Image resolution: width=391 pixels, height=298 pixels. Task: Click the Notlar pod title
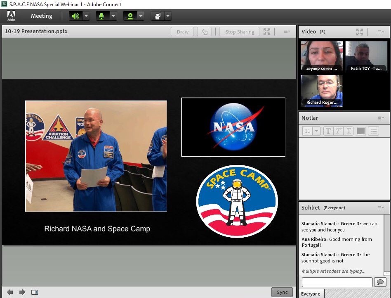pos(310,118)
